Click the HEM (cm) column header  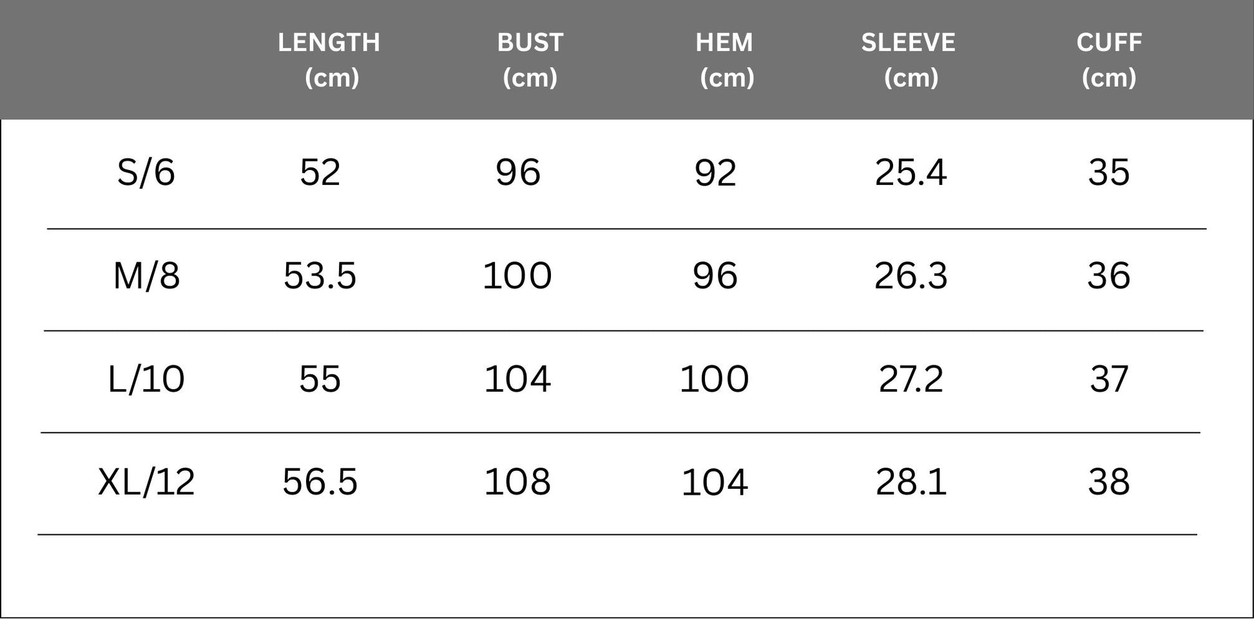coord(725,60)
